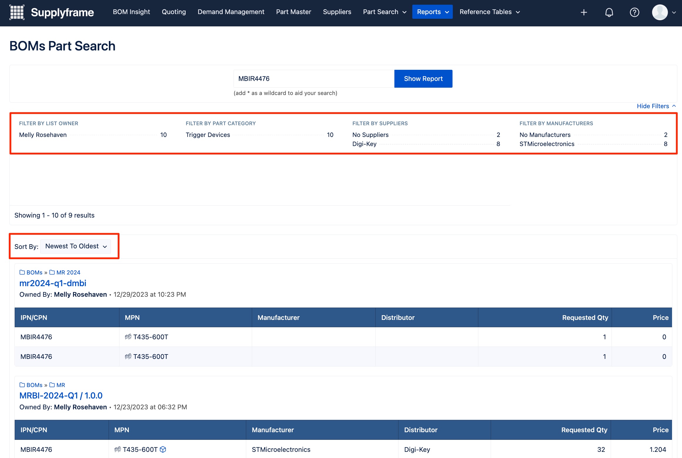
Task: Open the Quoting menu item
Action: (x=174, y=12)
